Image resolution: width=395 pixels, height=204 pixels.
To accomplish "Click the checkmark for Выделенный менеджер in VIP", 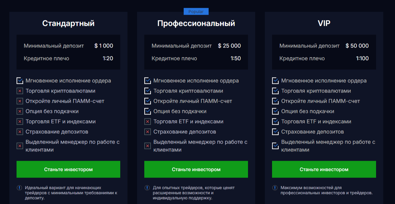I will (x=275, y=146).
